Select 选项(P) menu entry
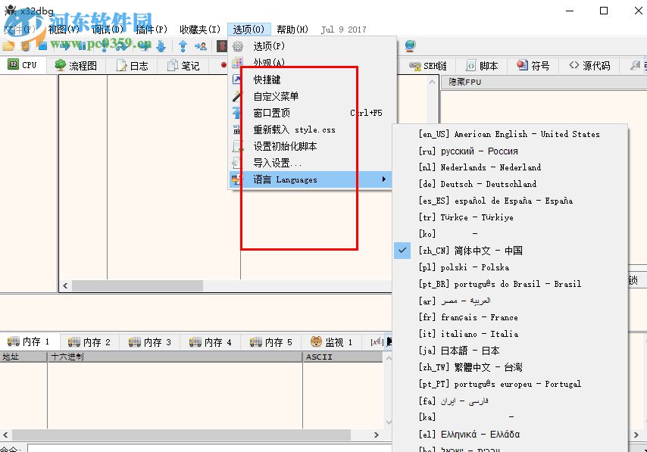Viewport: 647px width, 452px height. [x=312, y=46]
